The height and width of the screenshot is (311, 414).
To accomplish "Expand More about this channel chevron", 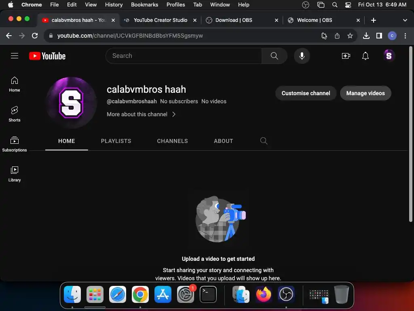I will [174, 114].
